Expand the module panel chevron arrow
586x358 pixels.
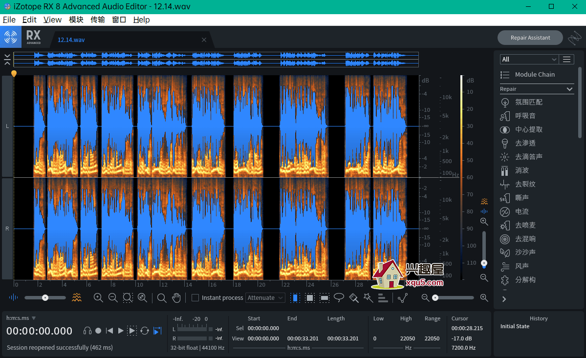coord(504,299)
